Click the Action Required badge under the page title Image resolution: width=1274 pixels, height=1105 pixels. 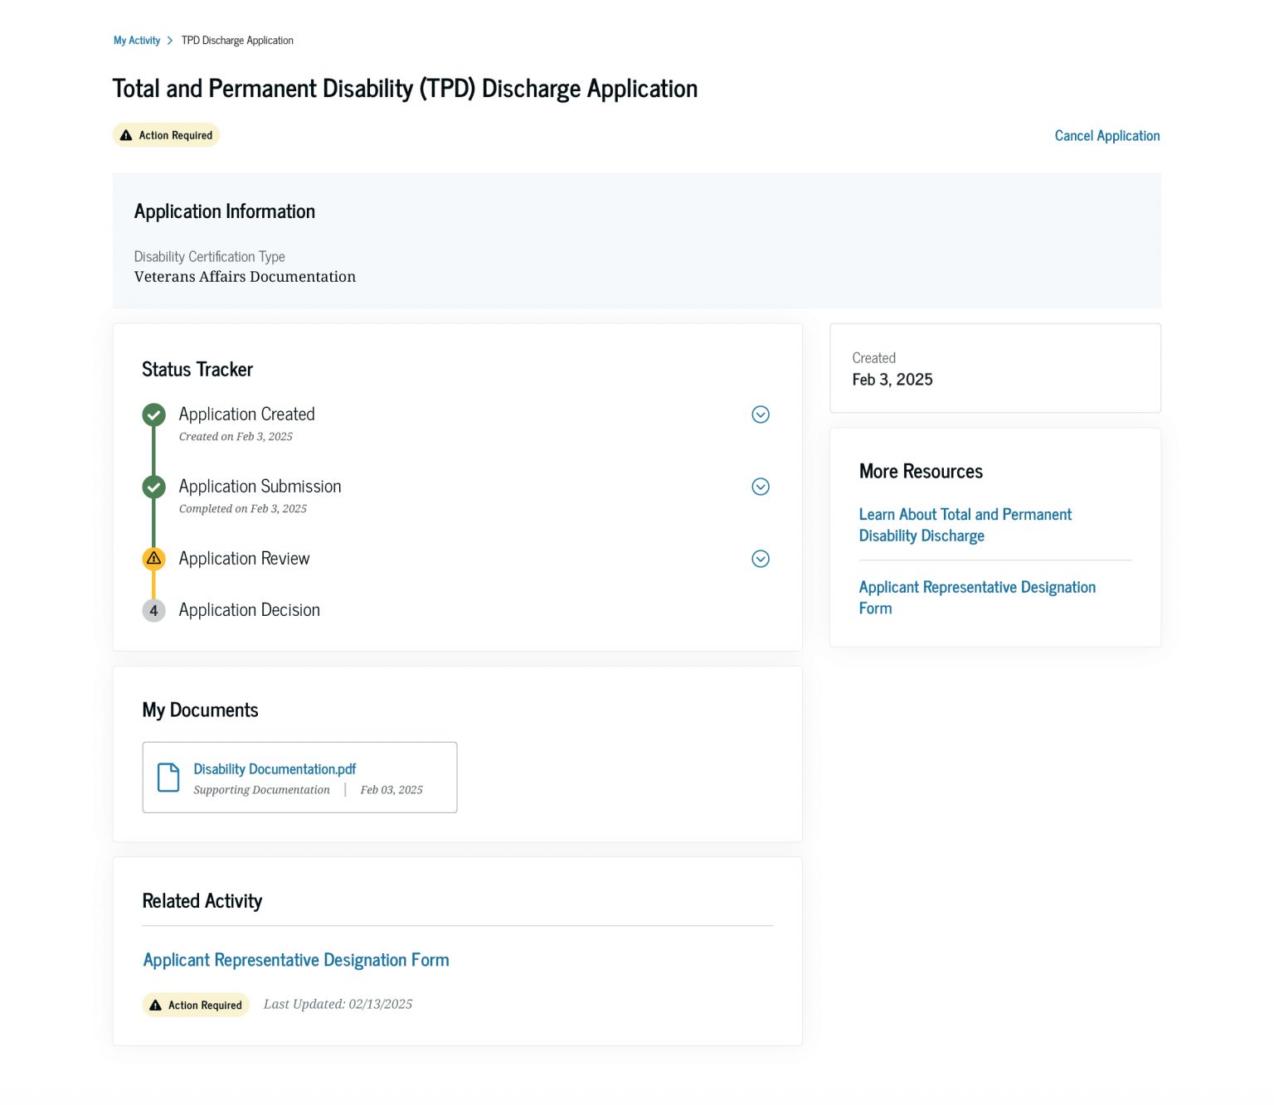166,134
